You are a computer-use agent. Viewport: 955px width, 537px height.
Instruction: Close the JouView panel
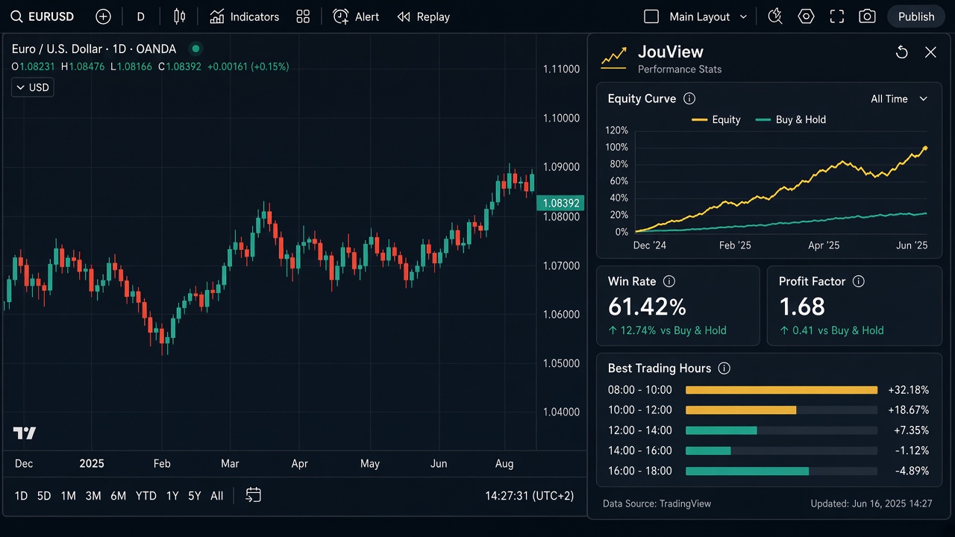click(x=930, y=52)
